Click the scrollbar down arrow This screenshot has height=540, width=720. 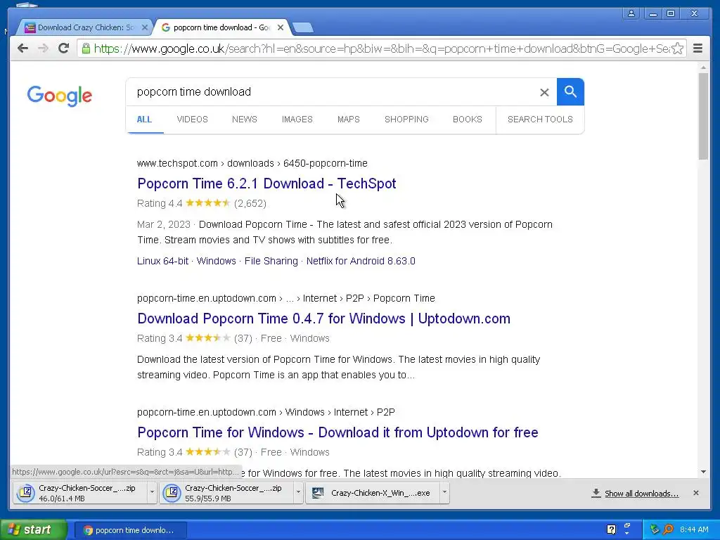tap(703, 472)
